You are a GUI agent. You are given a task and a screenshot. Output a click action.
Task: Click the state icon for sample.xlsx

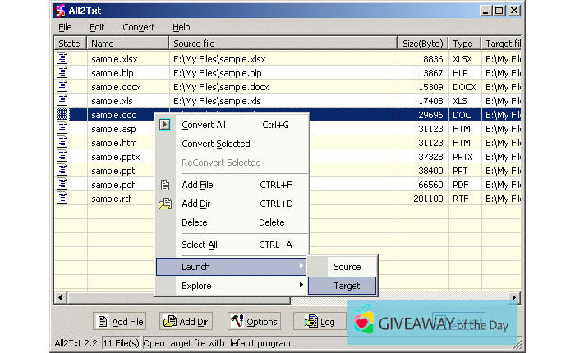tap(62, 59)
